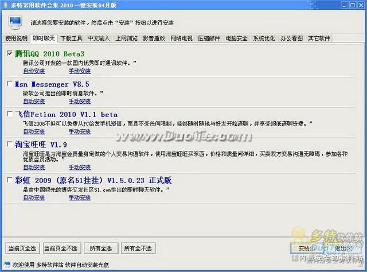
Task: Click the 当前页全选 button
Action: (x=22, y=248)
